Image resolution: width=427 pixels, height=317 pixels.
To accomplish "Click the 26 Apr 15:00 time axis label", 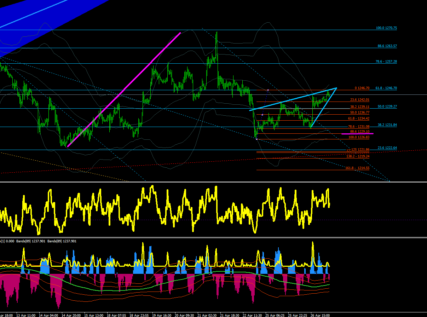I will [321, 315].
